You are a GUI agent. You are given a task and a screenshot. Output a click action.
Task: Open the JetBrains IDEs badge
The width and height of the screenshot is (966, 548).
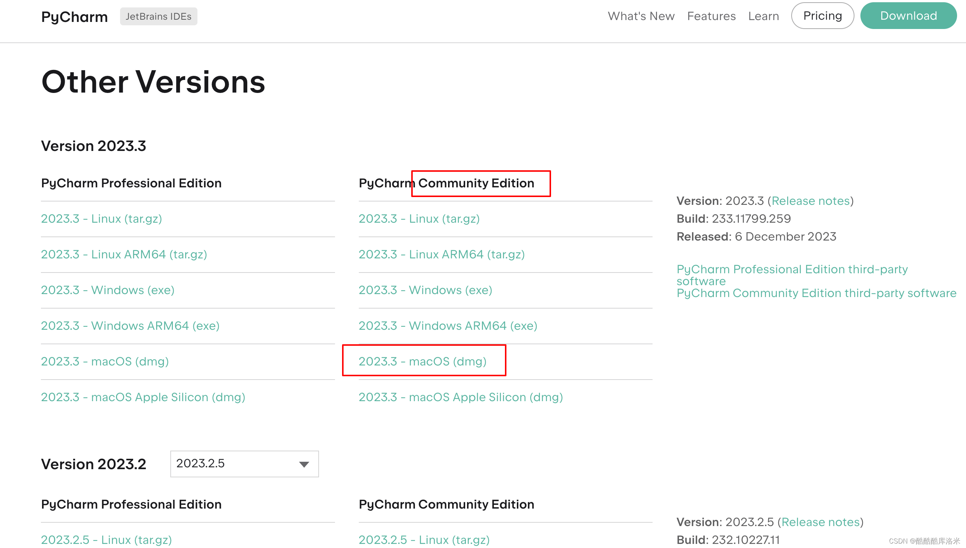click(x=158, y=17)
